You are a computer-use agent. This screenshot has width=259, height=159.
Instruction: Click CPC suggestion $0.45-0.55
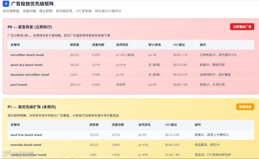pos(172,145)
